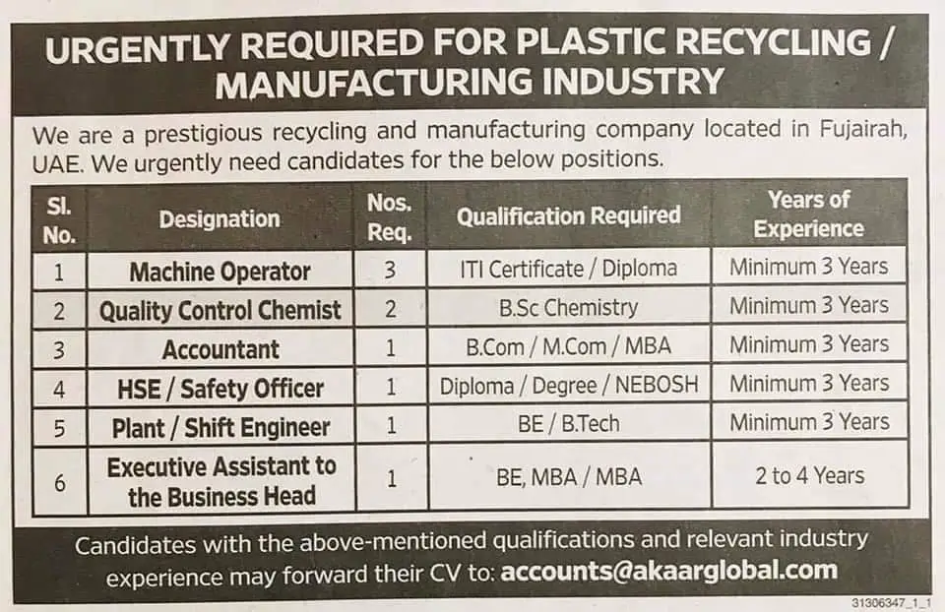This screenshot has width=945, height=612.
Task: Select the 'ITI Certificate / Diploma' qualification cell
Action: pyautogui.click(x=569, y=268)
